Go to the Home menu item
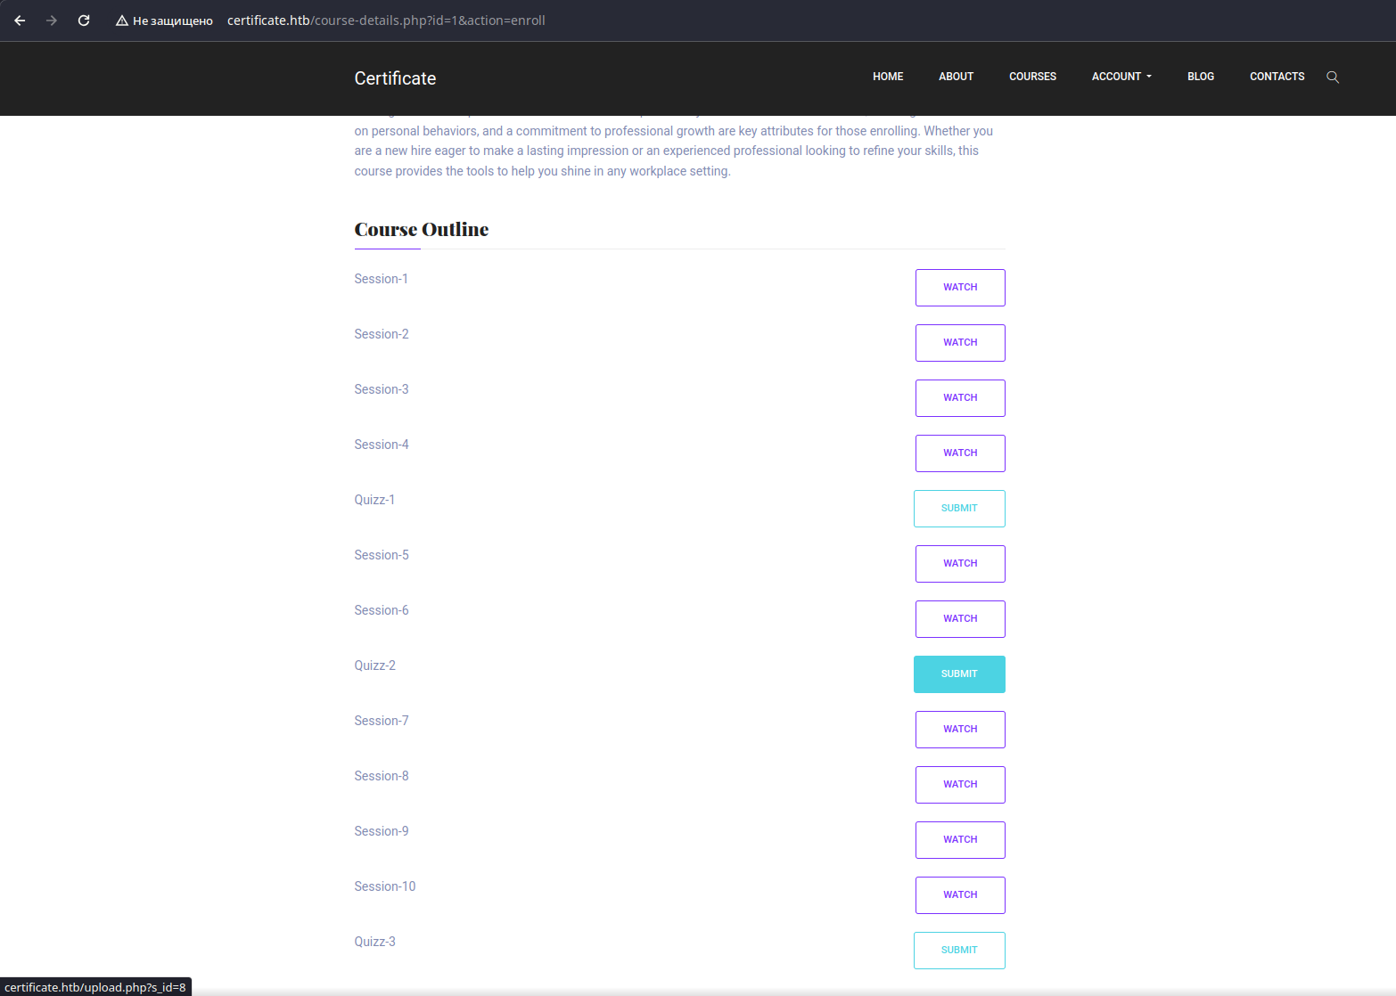 pos(887,77)
